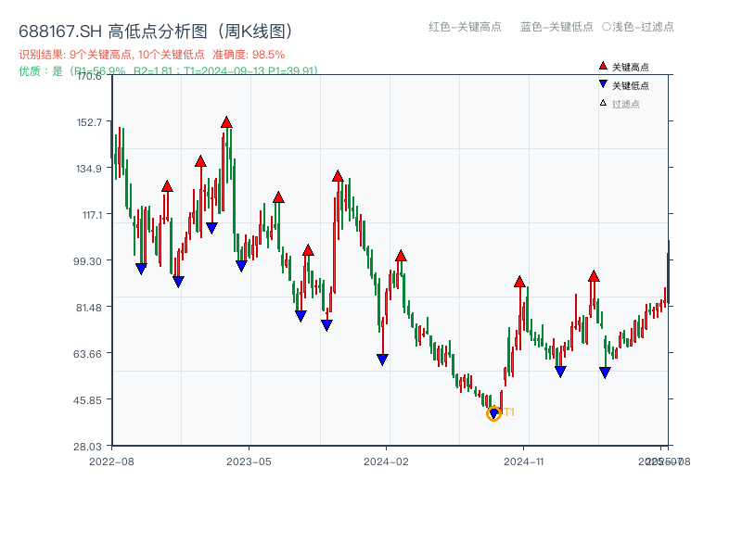Click the 2024-11 date axis label
The height and width of the screenshot is (556, 742).
click(523, 460)
